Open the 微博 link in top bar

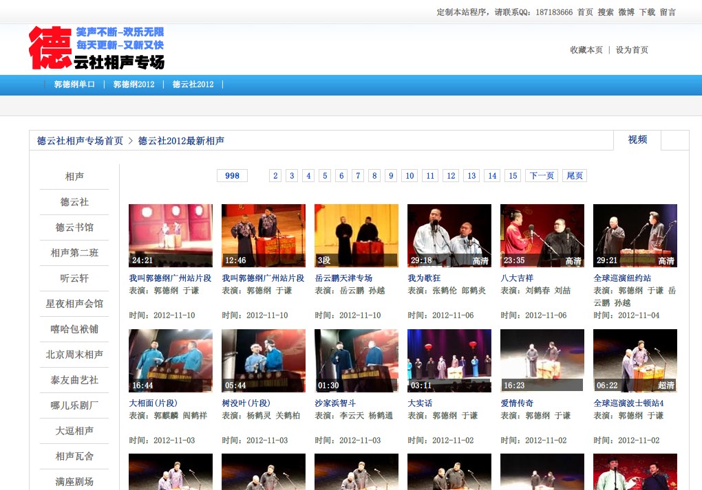coord(626,12)
